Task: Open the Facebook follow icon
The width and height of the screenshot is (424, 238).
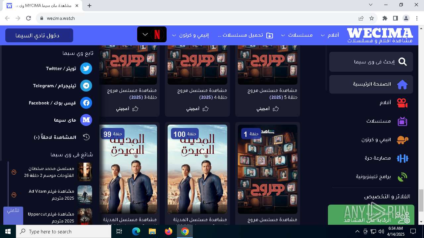Action: point(86,103)
